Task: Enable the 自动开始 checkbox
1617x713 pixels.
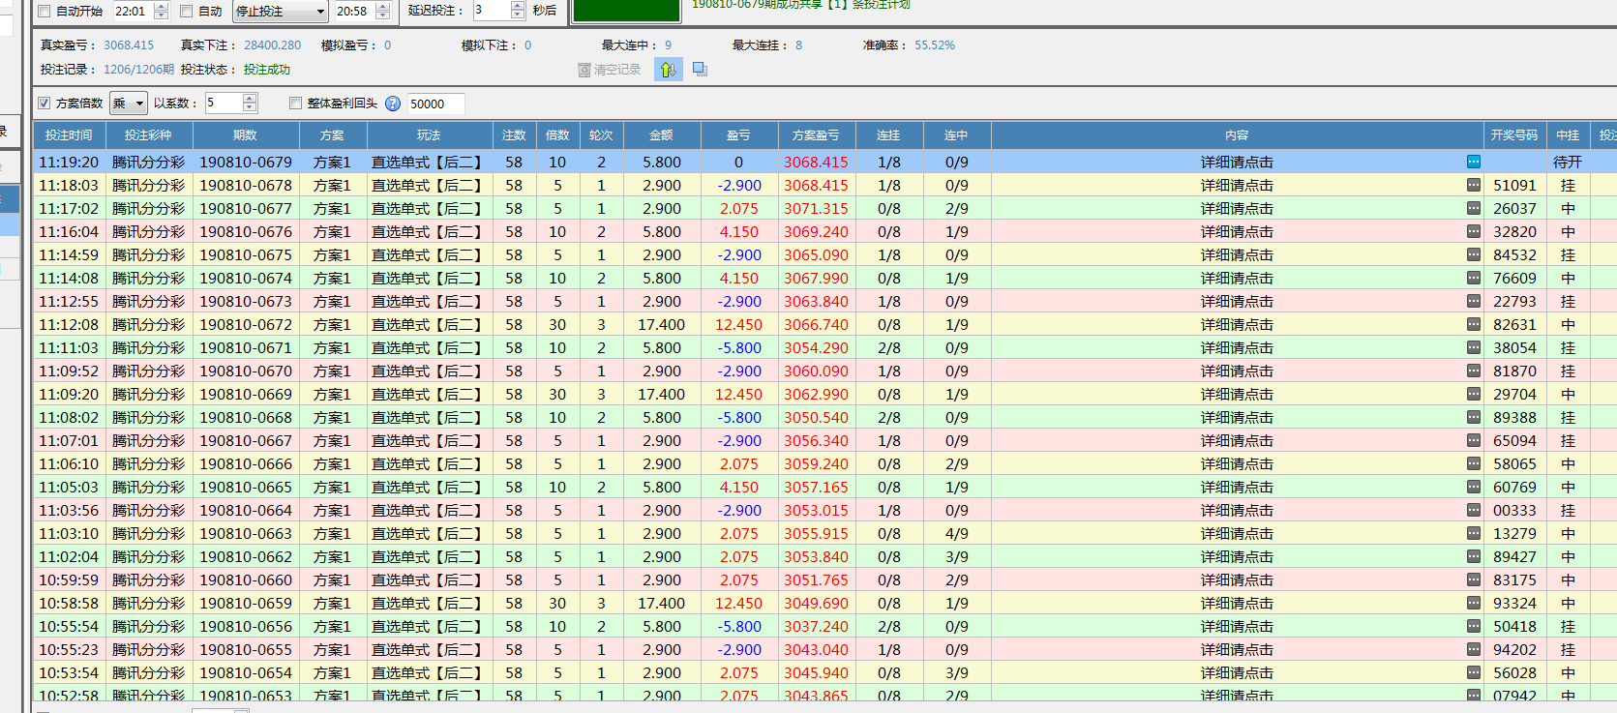Action: click(x=44, y=12)
